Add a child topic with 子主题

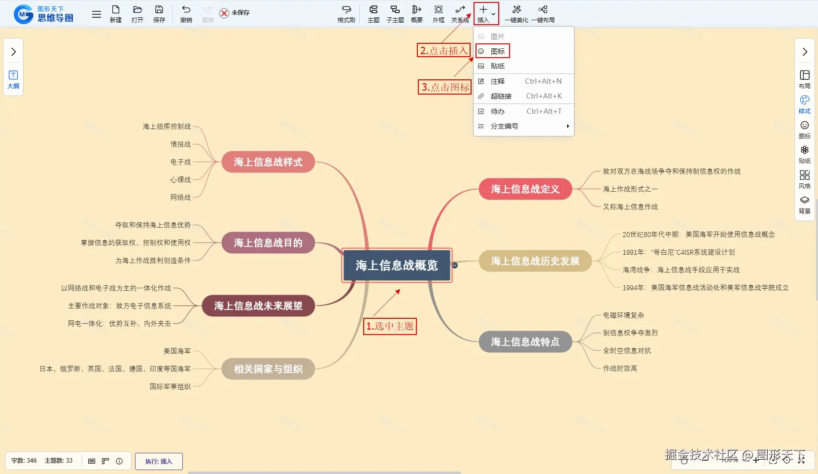(395, 14)
